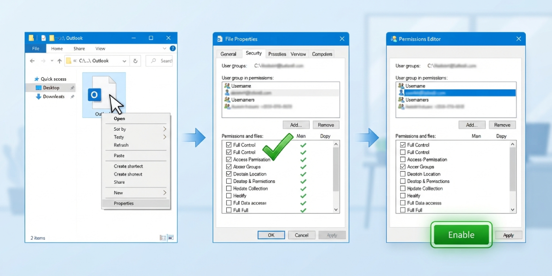Click the File Properties title bar icon

(219, 39)
